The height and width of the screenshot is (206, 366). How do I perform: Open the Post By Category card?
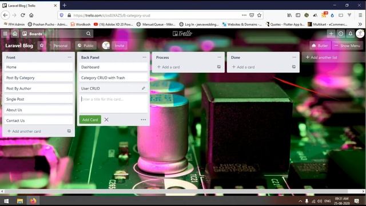38,78
